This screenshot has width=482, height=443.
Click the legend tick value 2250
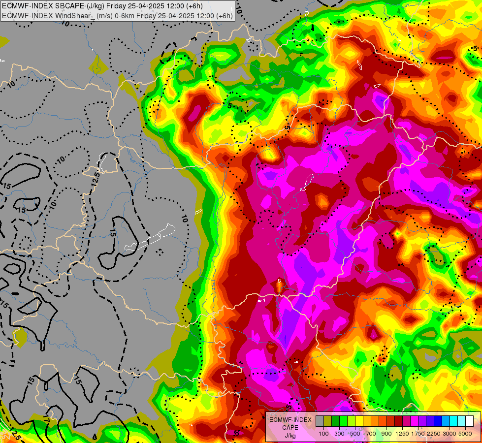(x=434, y=434)
